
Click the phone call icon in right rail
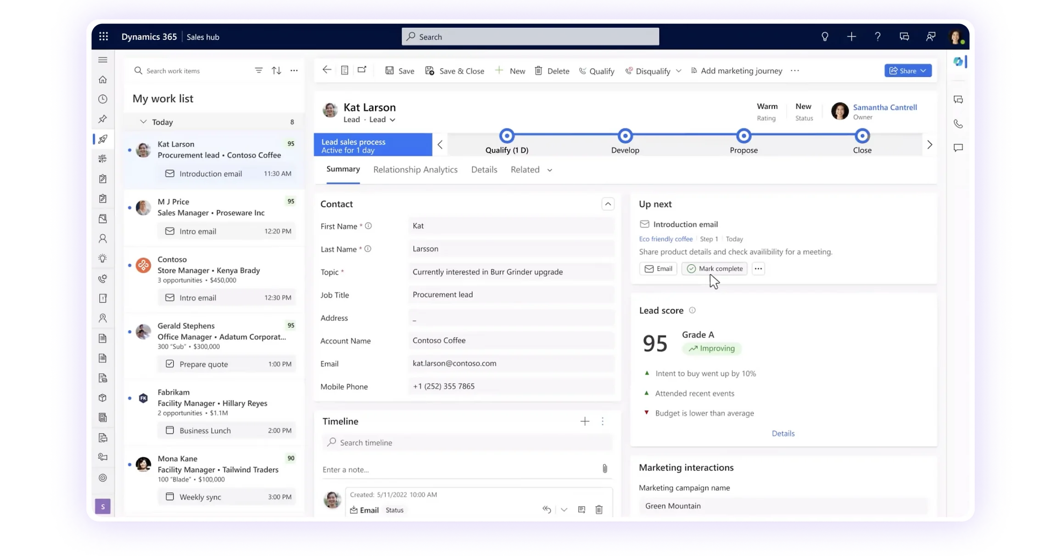[x=958, y=123]
